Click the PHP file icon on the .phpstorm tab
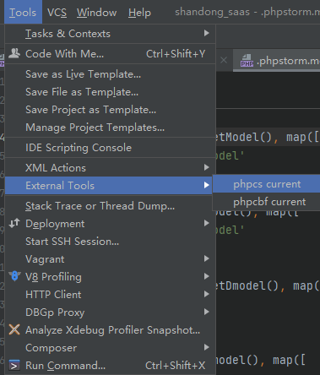The width and height of the screenshot is (320, 375). click(x=247, y=61)
